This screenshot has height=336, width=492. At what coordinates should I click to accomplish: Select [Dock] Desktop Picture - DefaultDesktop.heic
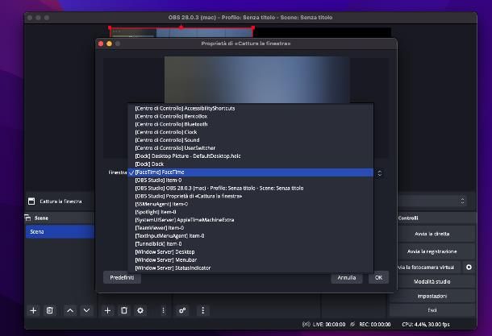250,156
